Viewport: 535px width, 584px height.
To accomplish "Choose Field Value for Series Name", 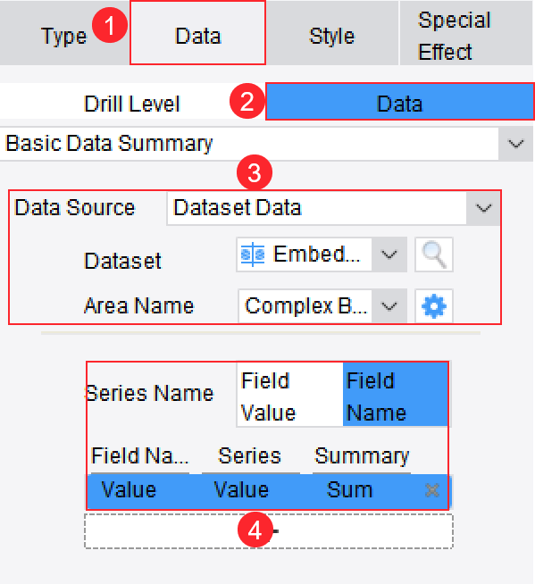I will click(289, 396).
